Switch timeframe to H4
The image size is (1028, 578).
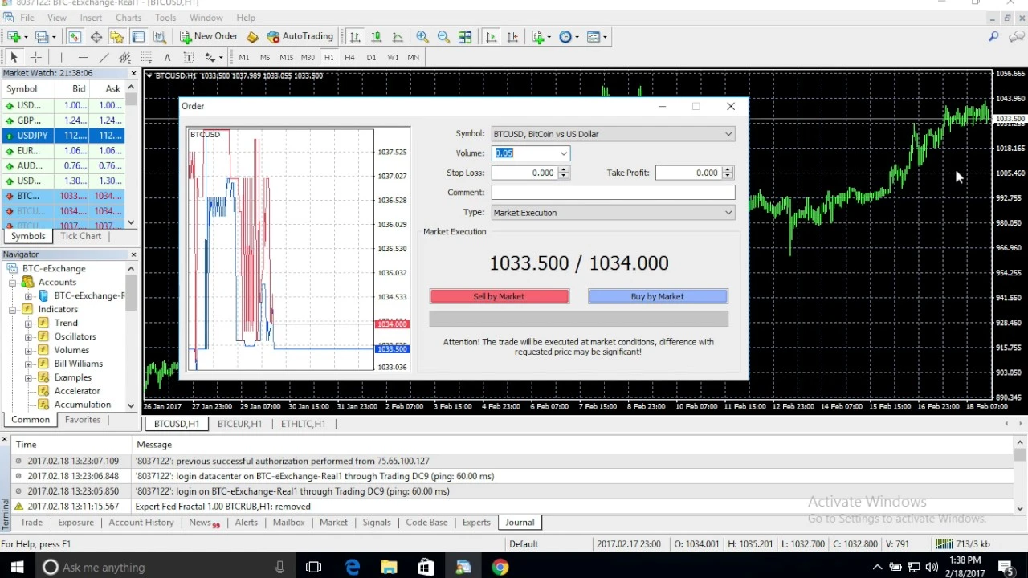point(349,58)
